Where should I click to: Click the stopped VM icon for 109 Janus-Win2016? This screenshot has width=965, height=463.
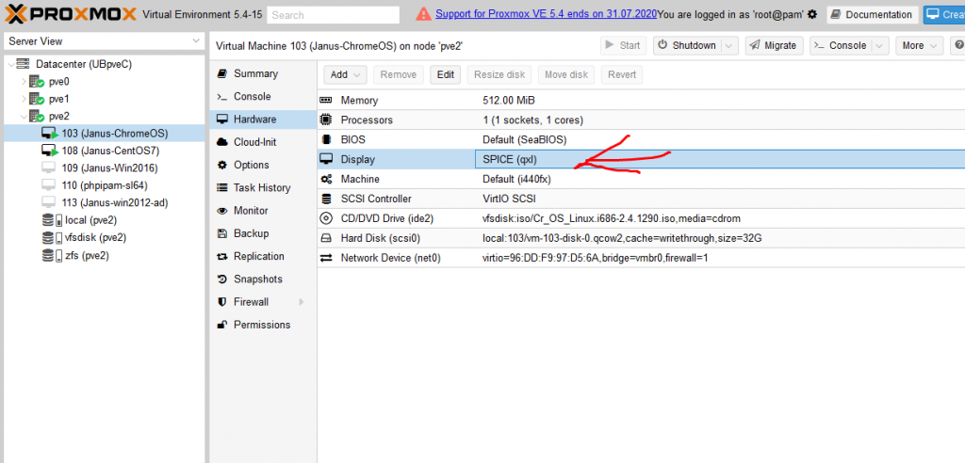coord(49,168)
